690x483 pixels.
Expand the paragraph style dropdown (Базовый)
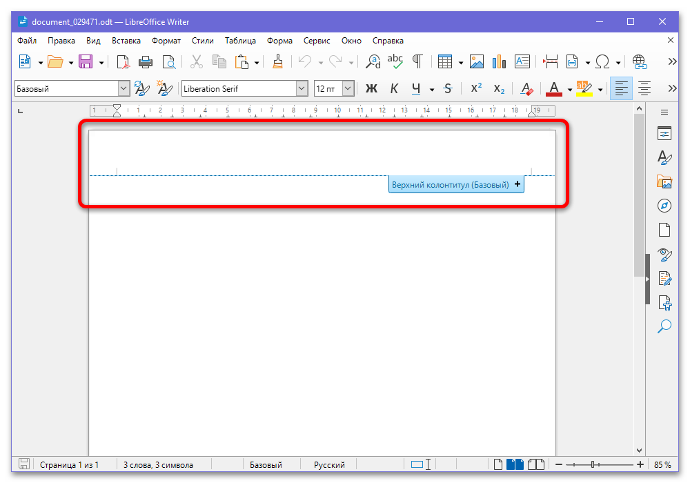124,89
